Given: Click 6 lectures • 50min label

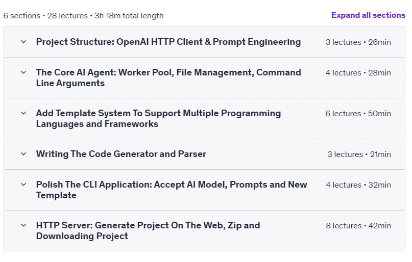Looking at the screenshot, I should (358, 114).
